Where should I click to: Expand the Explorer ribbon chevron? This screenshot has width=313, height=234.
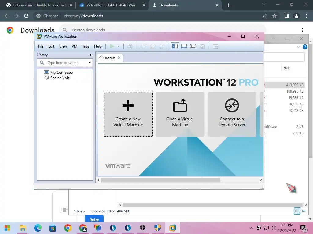298,47
